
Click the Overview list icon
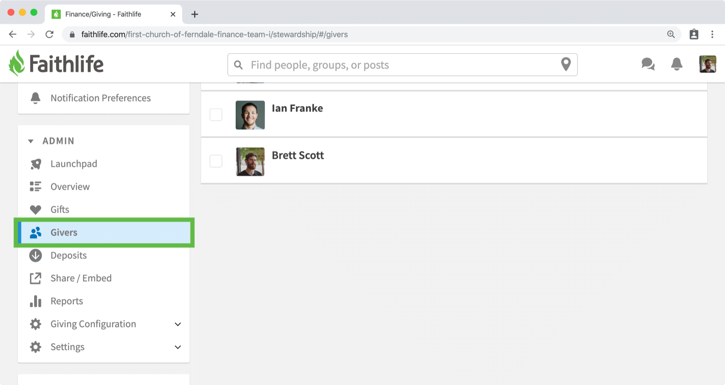point(35,187)
